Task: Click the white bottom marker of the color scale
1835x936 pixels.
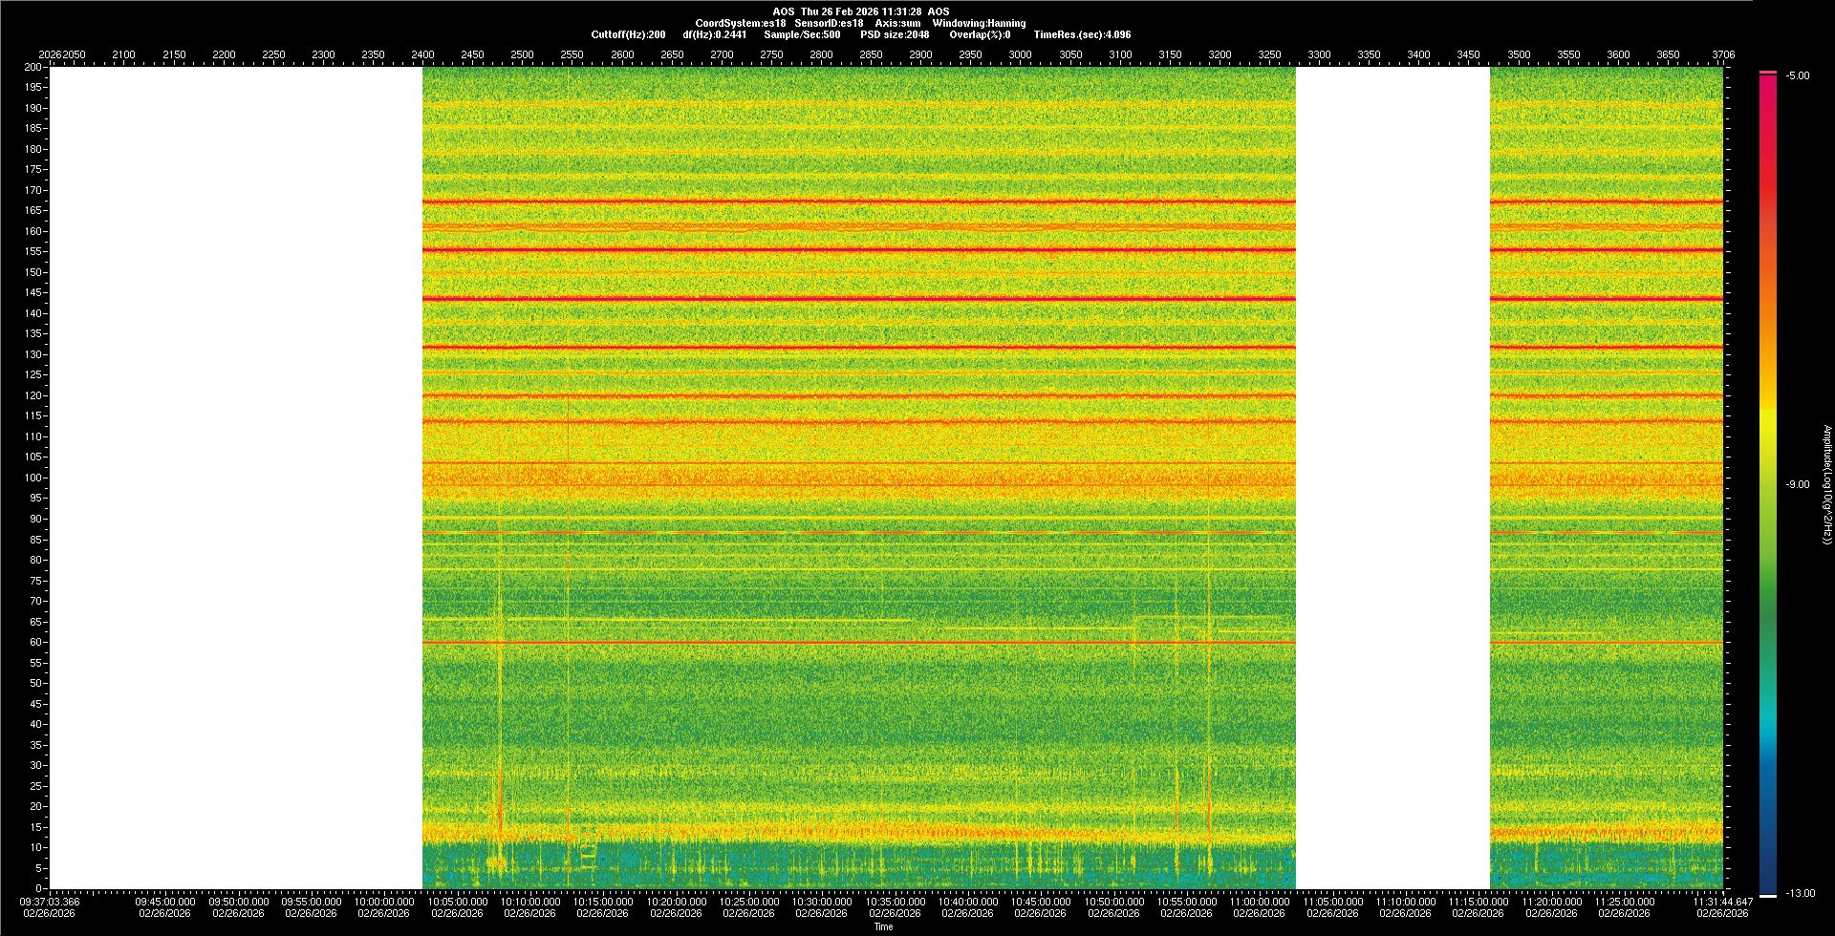Action: (1768, 896)
